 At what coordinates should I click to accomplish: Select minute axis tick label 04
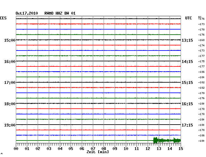click(x=60, y=148)
